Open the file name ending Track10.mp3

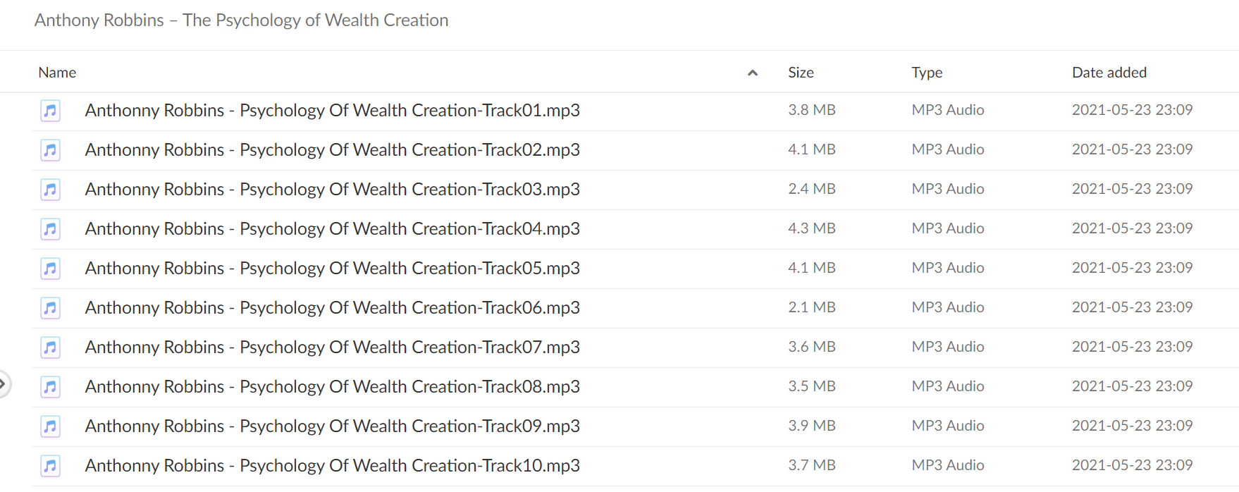[x=333, y=466]
